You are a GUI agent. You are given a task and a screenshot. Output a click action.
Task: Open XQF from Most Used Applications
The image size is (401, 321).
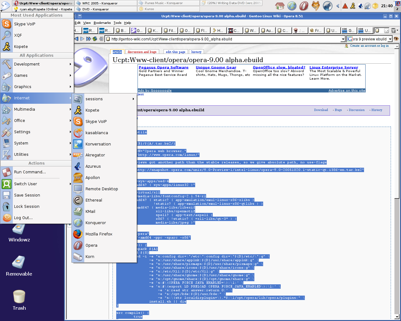click(x=37, y=35)
